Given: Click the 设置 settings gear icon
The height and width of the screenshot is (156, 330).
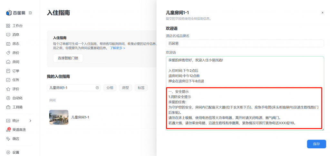Looking at the screenshot, I should [8, 152].
